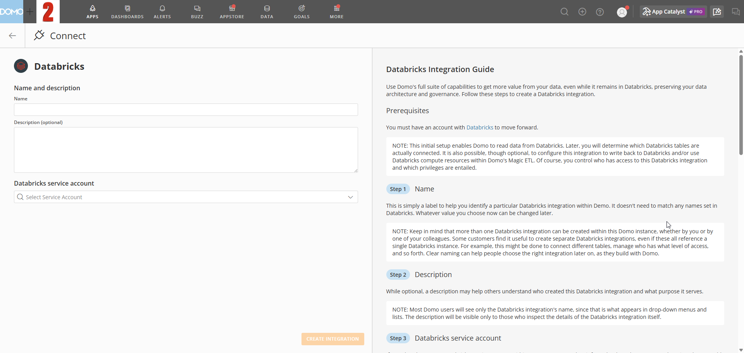Image resolution: width=744 pixels, height=353 pixels.
Task: Click the Databricks service account form label
Action: pyautogui.click(x=54, y=183)
